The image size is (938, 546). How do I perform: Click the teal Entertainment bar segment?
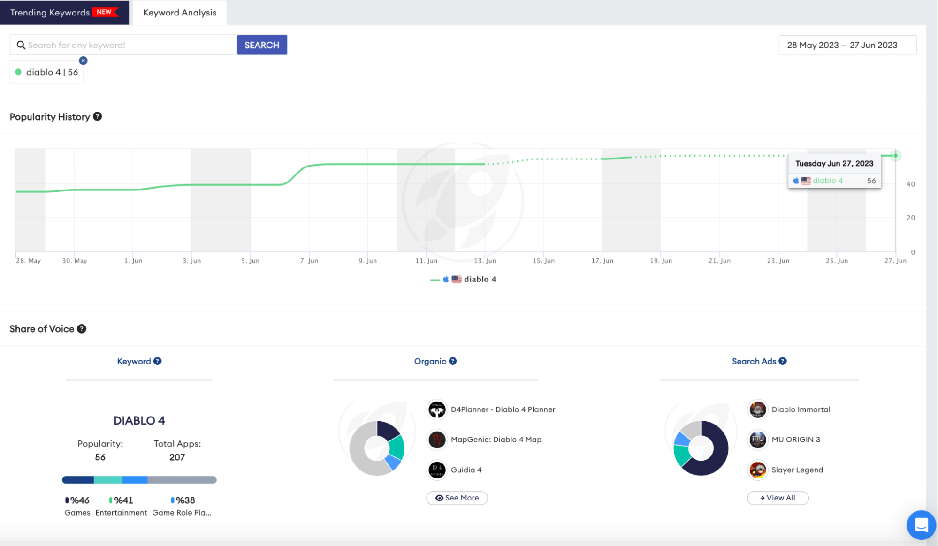(107, 480)
